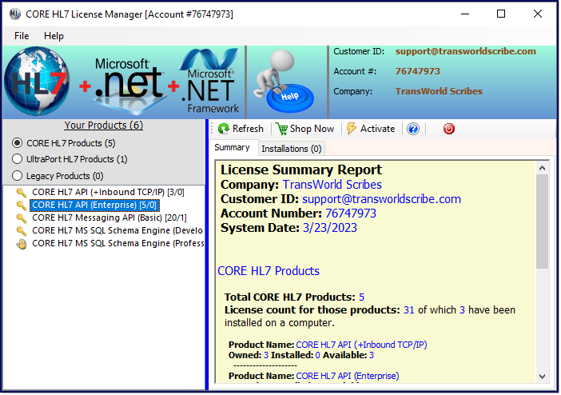Select CORE HL7 Messaging API (Basic) [20/1]
This screenshot has height=395, width=561.
coord(109,217)
